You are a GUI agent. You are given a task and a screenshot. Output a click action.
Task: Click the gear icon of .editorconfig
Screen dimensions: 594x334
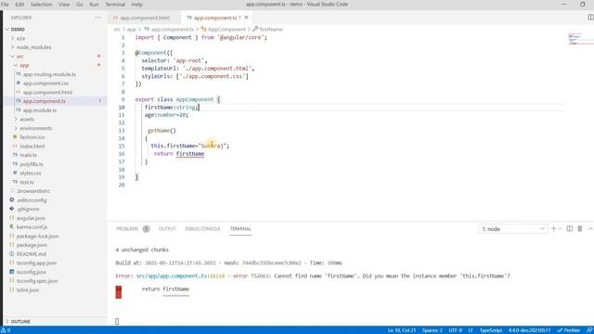tap(12, 200)
